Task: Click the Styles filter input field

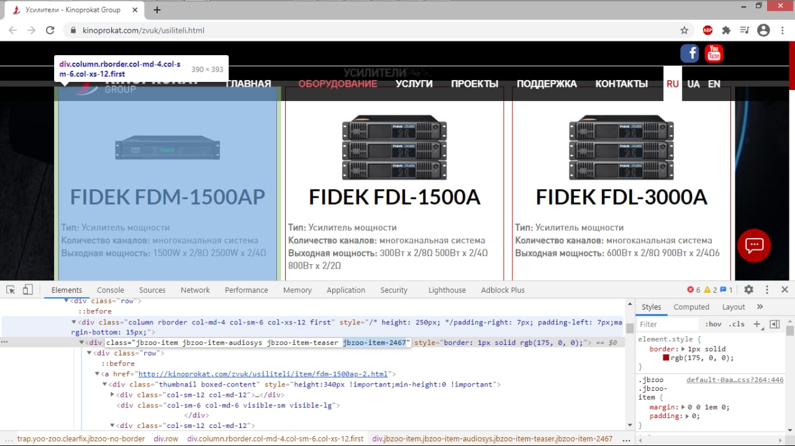Action: (669, 324)
